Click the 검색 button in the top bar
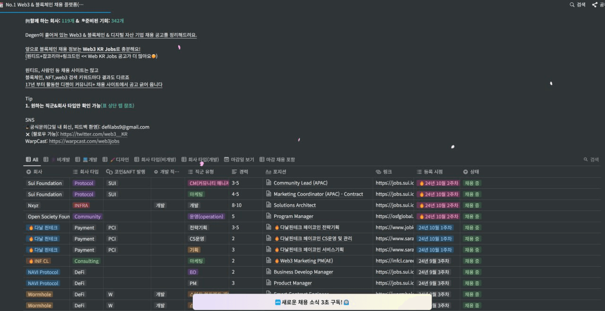Image resolution: width=605 pixels, height=311 pixels. click(x=578, y=5)
